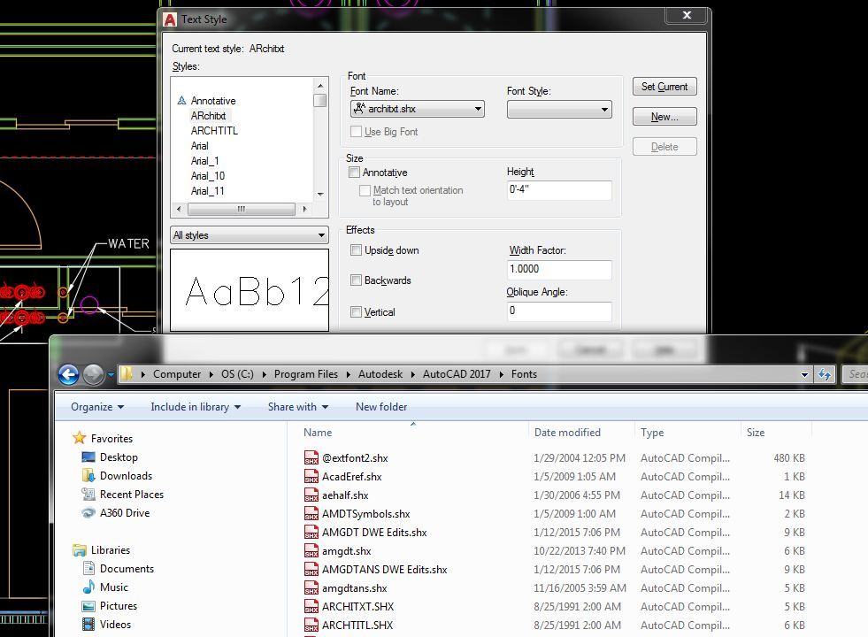The image size is (868, 637).
Task: Toggle the Use Big Font checkbox
Action: pyautogui.click(x=356, y=132)
